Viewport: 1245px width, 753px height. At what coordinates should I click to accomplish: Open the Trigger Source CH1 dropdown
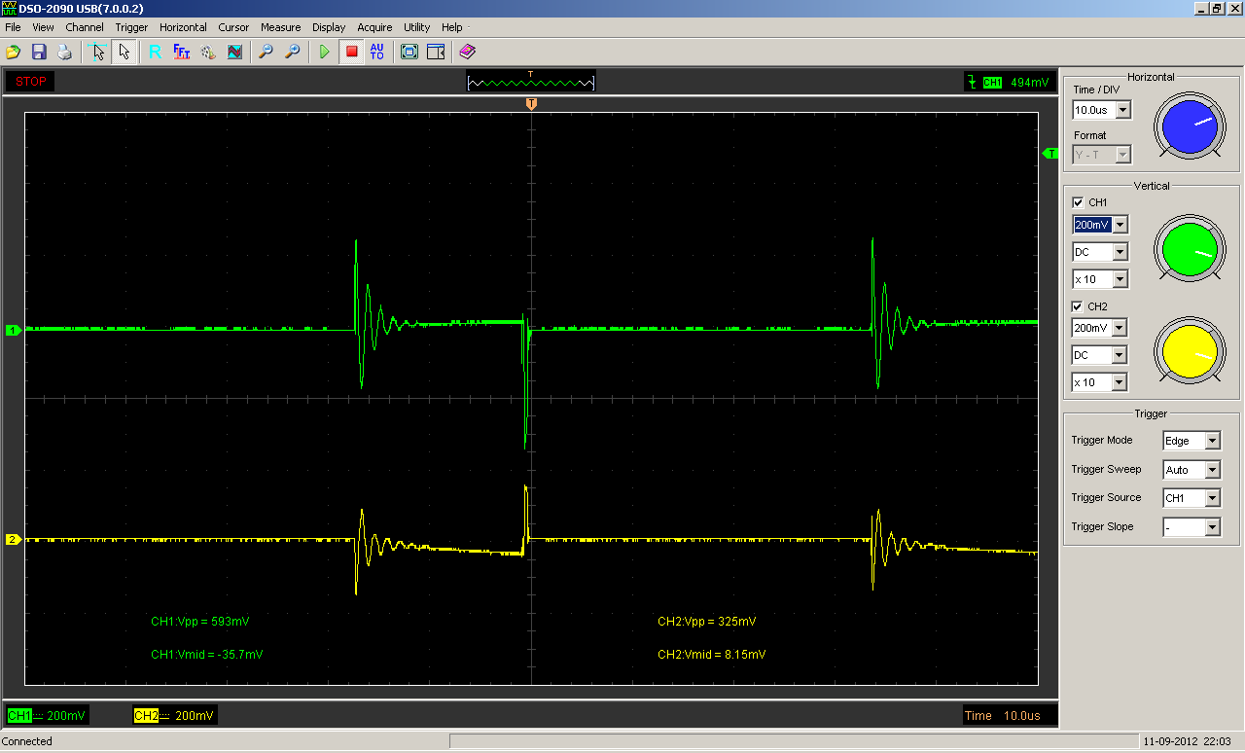1212,498
